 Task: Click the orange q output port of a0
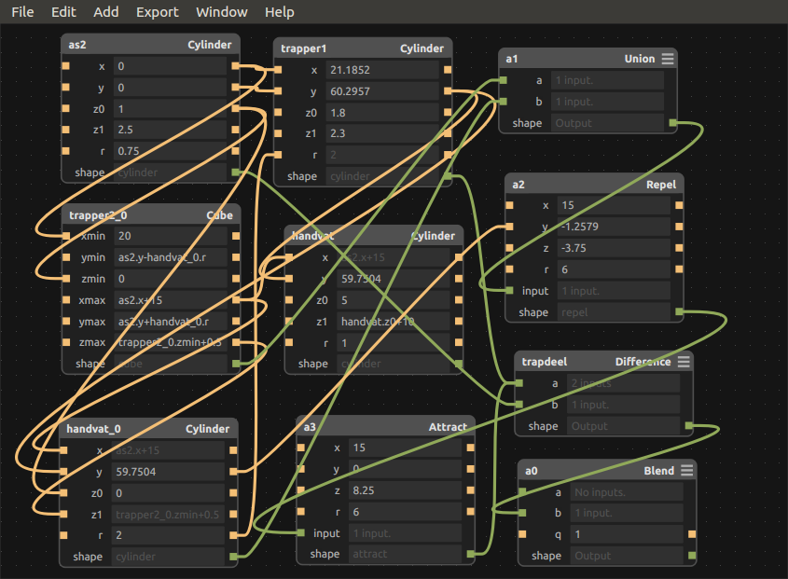coord(692,533)
